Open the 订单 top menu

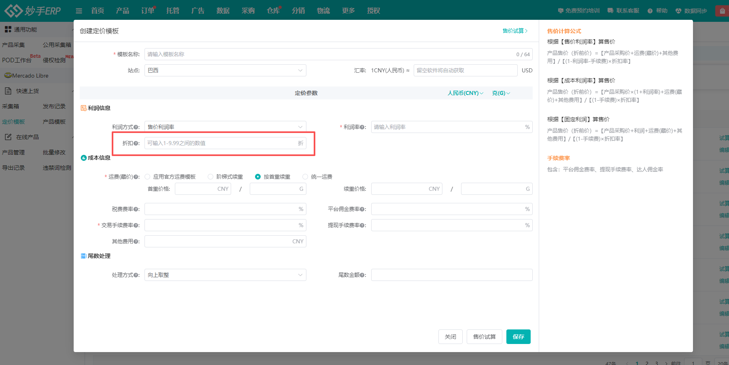tap(147, 11)
